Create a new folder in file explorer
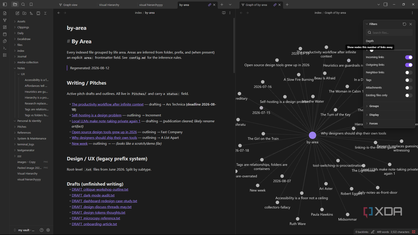The width and height of the screenshot is (418, 235). point(24,13)
